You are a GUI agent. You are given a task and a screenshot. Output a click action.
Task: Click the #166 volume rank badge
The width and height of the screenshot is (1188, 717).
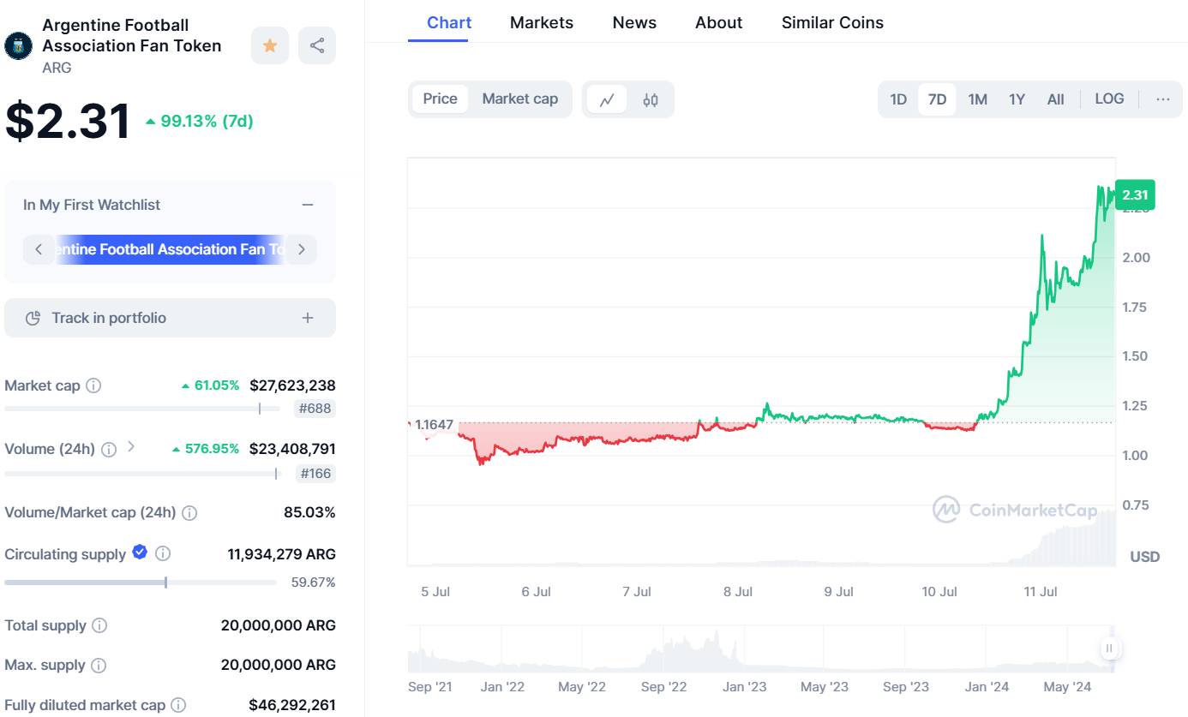315,473
